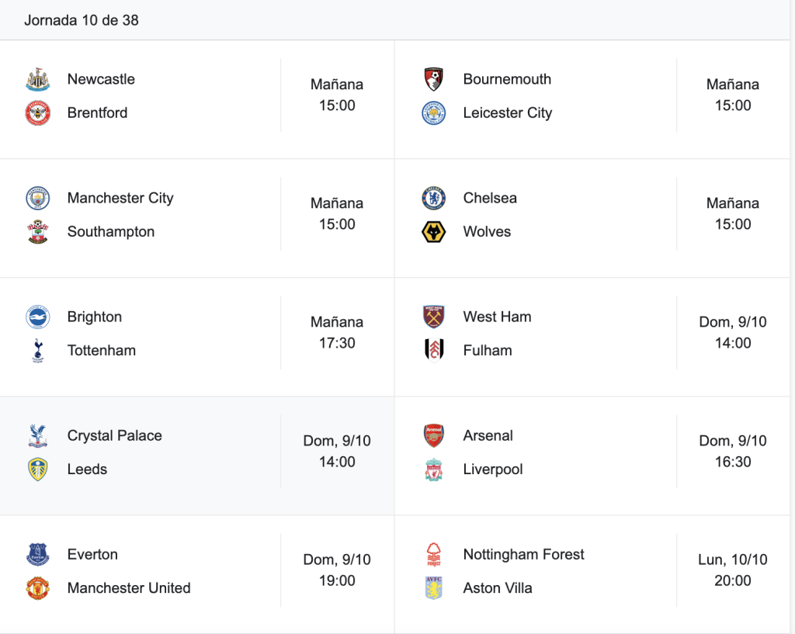Click the Jornada 10 de 38 header
Screen dimensions: 795x634
(x=81, y=20)
